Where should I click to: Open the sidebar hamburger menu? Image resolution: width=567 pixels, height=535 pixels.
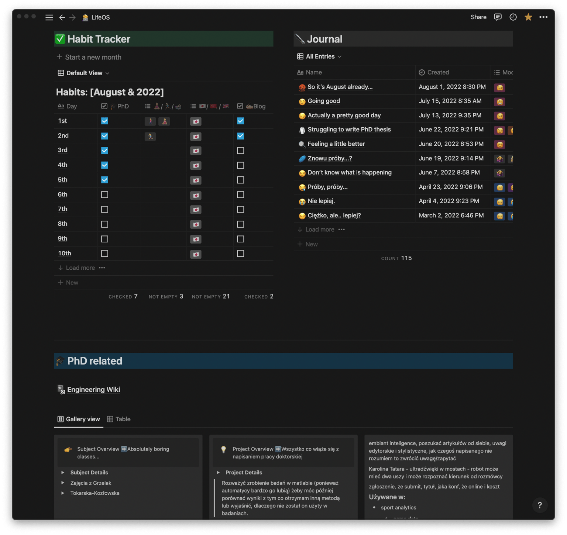click(49, 17)
